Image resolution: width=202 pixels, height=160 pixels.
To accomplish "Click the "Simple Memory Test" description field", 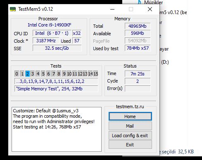I will pyautogui.click(x=56, y=89).
